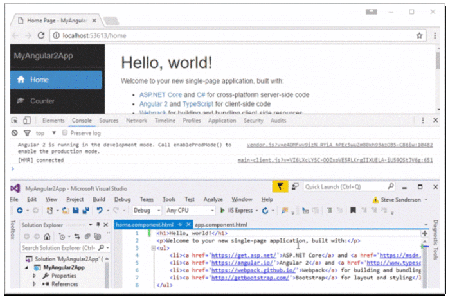The width and height of the screenshot is (450, 300).
Task: Save the file with the toolbar save icon
Action: pyautogui.click(x=76, y=211)
